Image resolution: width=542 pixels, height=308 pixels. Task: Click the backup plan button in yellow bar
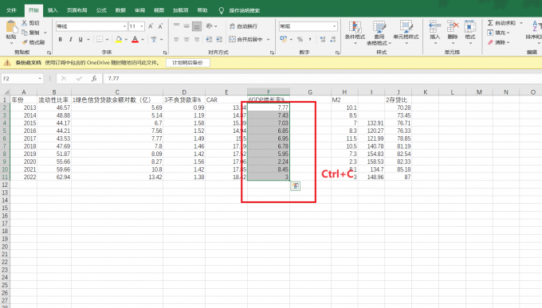tap(187, 63)
